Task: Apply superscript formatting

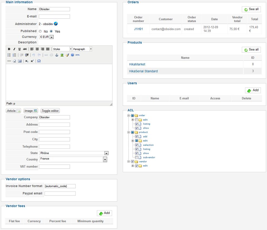Action: coord(32,61)
